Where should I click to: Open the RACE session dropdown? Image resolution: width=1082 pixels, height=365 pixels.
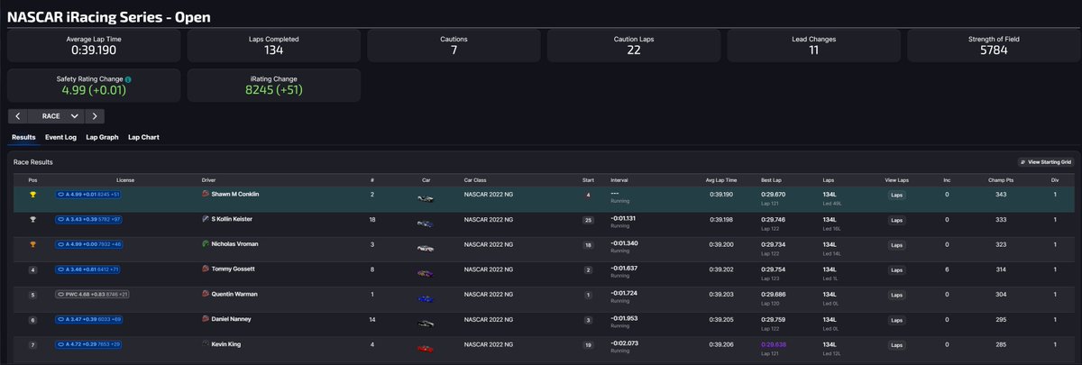[57, 116]
